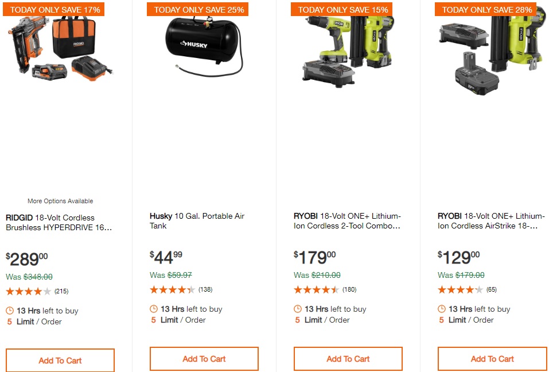Click the clock icon under RIDGID nailer
549x372 pixels.
tap(10, 311)
